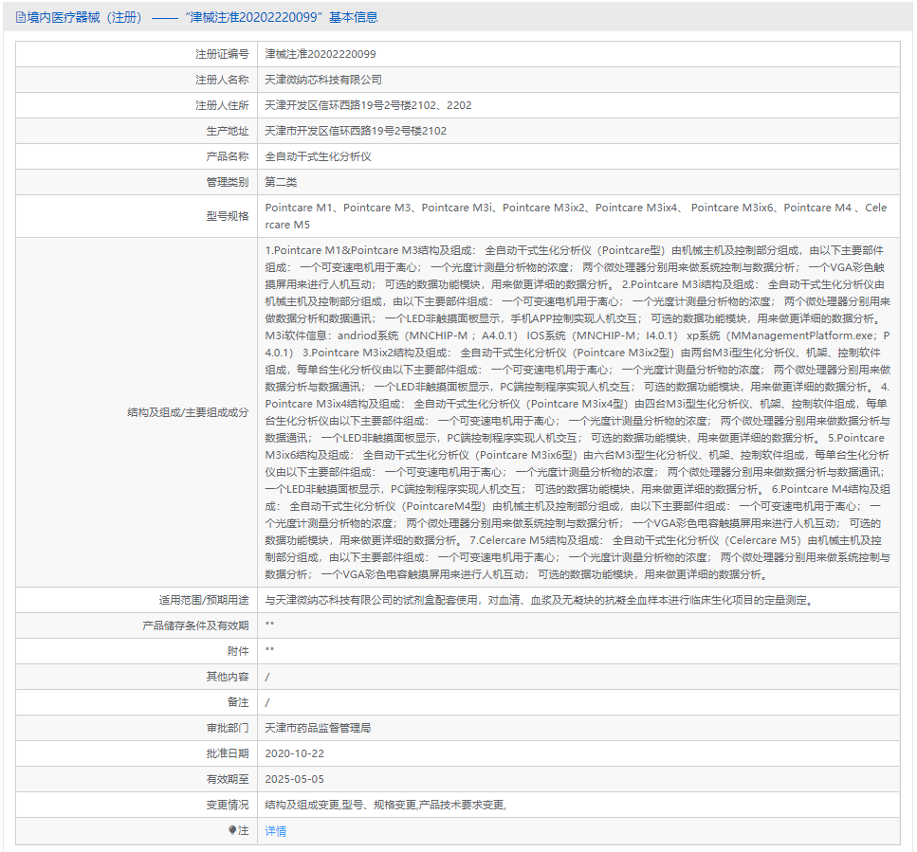Click the 生产地址 label

(228, 132)
